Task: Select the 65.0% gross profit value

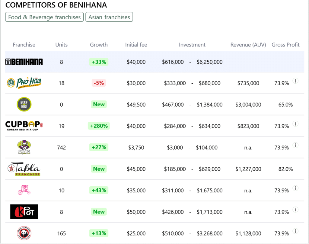Action: click(285, 104)
